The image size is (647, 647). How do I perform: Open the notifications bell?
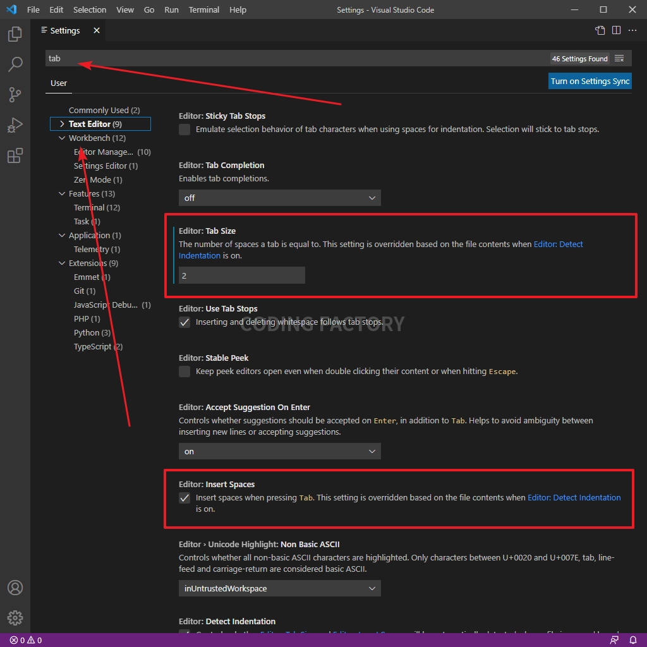633,640
